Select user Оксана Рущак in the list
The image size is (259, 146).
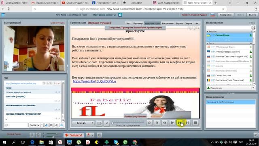pos(229,35)
